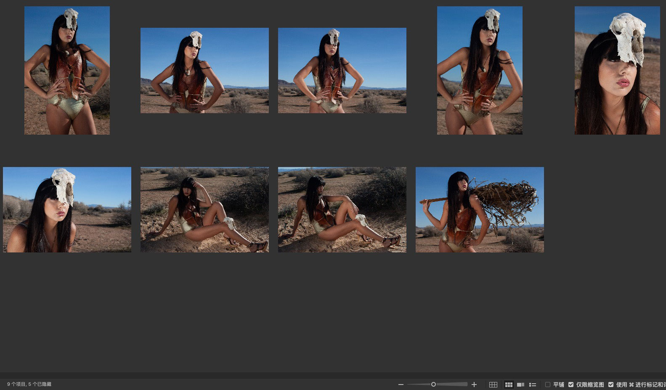Select the seated model looking-away photo
The width and height of the screenshot is (666, 390).
pyautogui.click(x=342, y=210)
